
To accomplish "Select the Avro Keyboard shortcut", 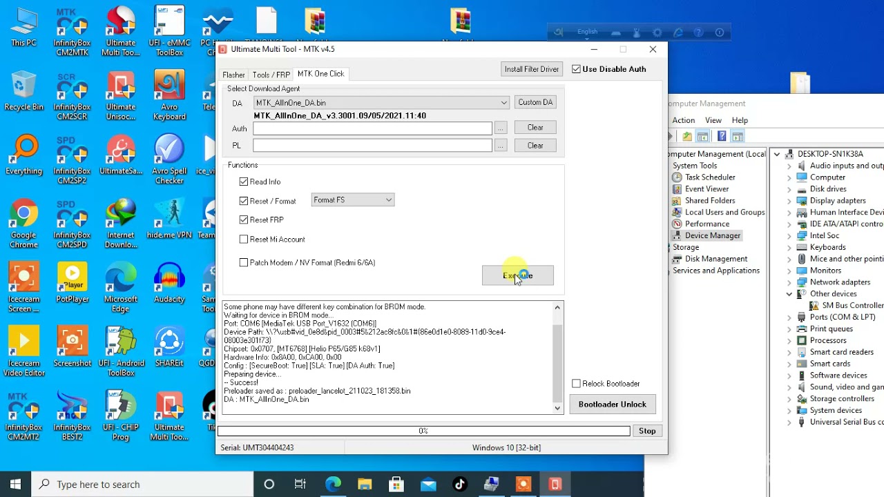I will (169, 97).
